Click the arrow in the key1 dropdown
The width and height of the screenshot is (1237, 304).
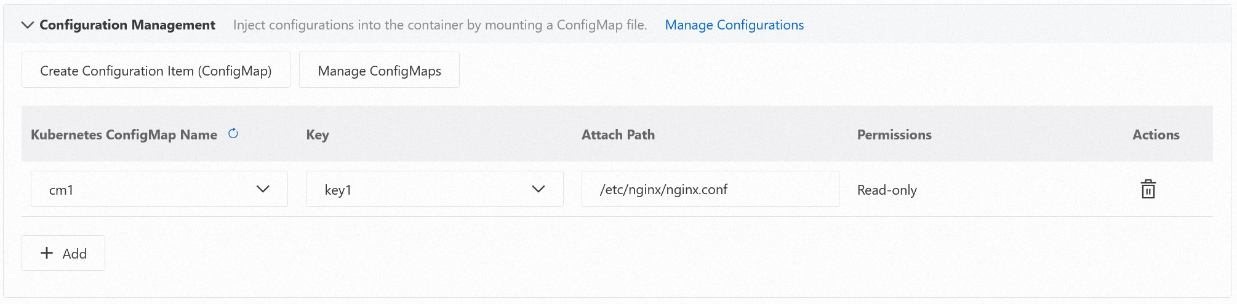click(538, 189)
